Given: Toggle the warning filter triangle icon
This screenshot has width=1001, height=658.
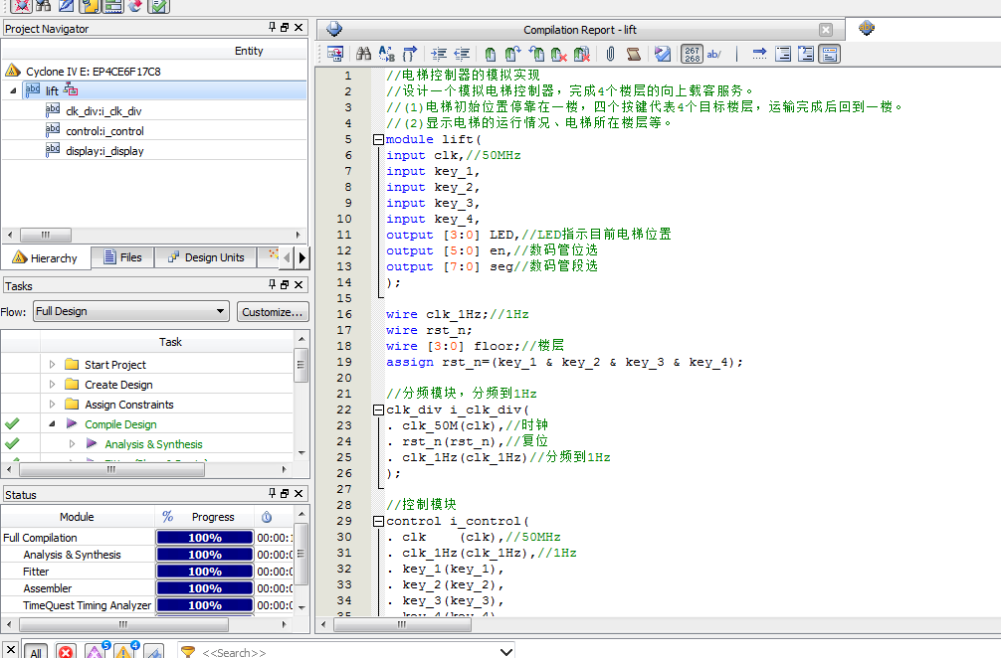Looking at the screenshot, I should tap(123, 652).
